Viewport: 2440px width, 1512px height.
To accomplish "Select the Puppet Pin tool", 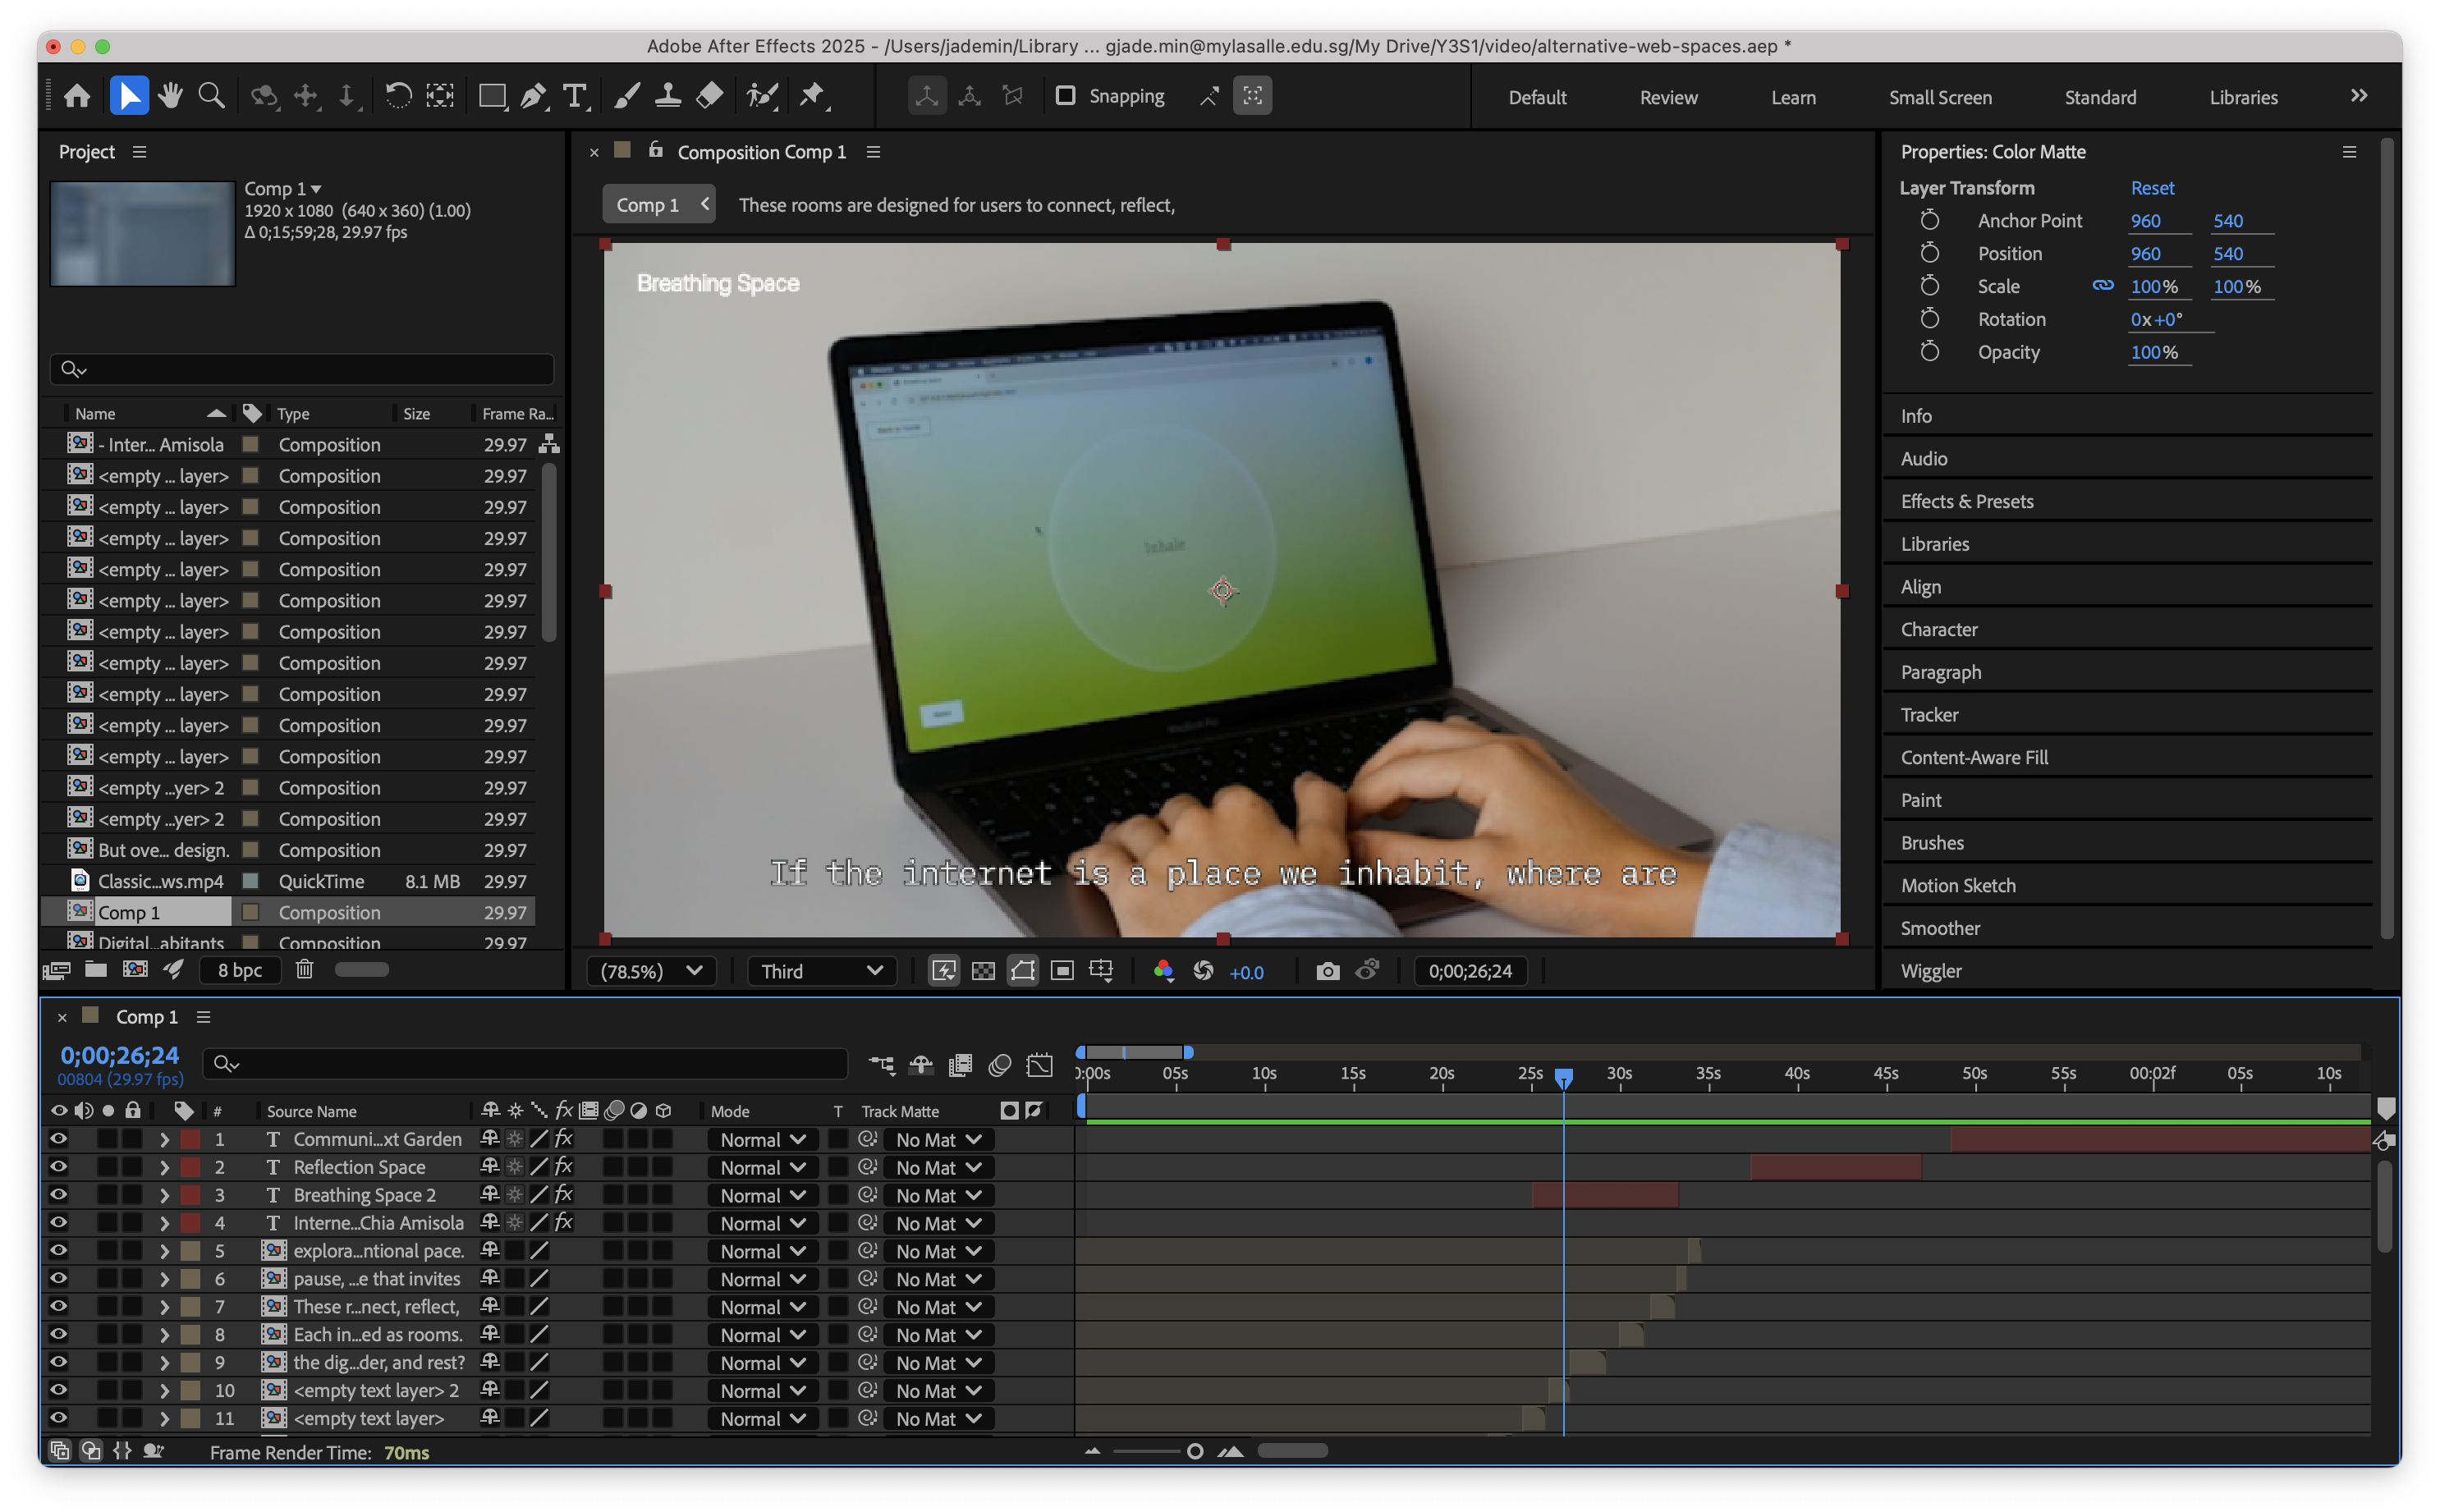I will (811, 96).
